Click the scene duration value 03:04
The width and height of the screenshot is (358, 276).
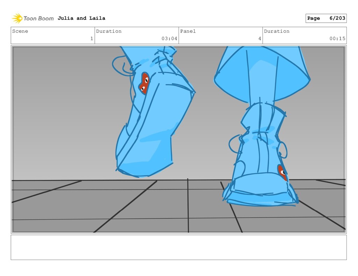click(169, 38)
